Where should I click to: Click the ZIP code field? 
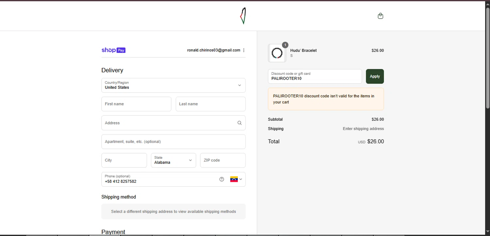click(223, 160)
